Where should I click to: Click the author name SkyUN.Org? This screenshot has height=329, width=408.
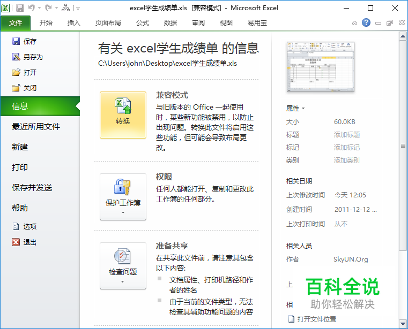351,259
